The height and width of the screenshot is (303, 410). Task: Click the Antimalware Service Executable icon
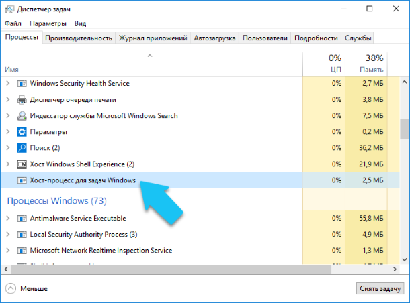[x=22, y=219]
